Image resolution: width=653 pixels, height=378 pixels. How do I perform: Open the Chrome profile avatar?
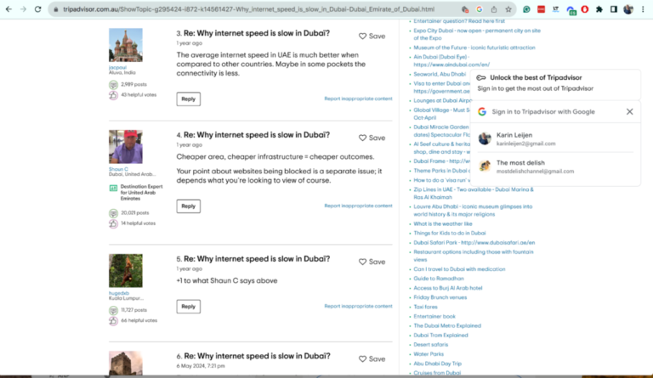(x=628, y=9)
